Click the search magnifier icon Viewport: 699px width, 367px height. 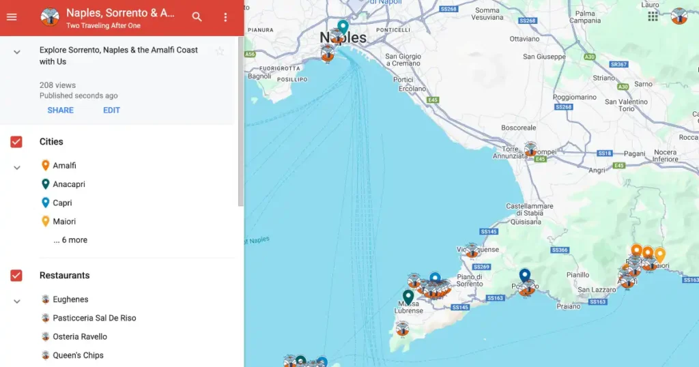coord(197,17)
